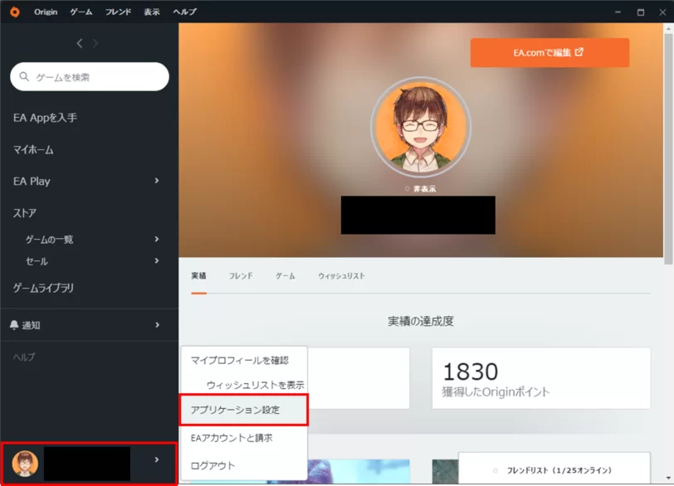Image resolution: width=674 pixels, height=486 pixels.
Task: Expand user account menu chevron
Action: click(x=157, y=459)
